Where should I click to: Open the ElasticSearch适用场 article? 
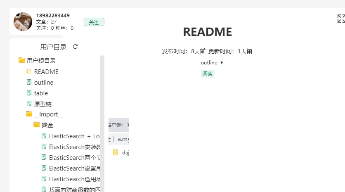pyautogui.click(x=74, y=179)
